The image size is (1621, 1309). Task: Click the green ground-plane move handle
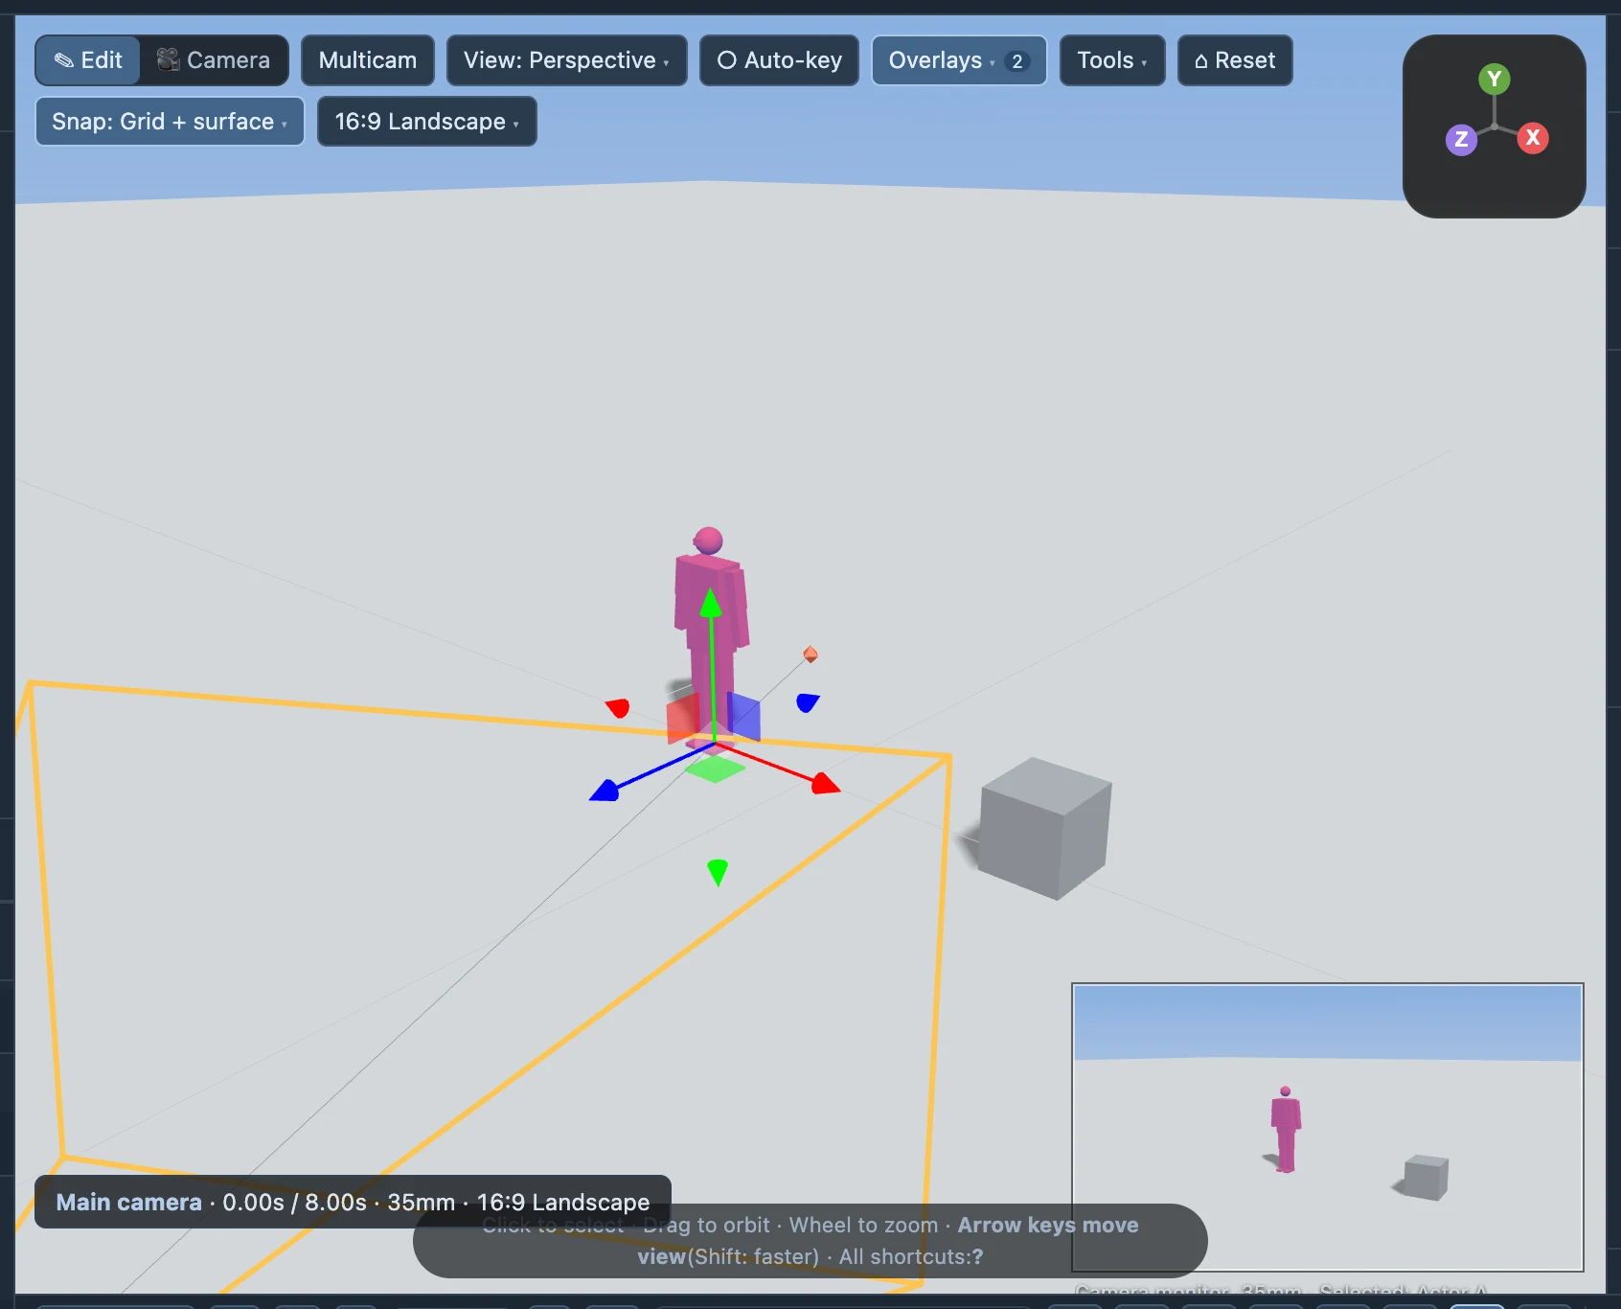pos(715,768)
